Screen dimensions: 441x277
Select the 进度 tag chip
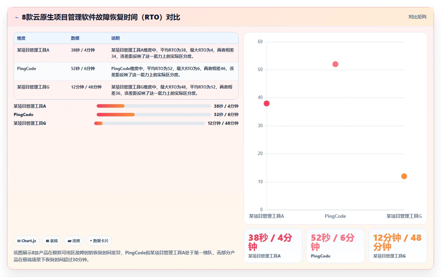click(74, 241)
